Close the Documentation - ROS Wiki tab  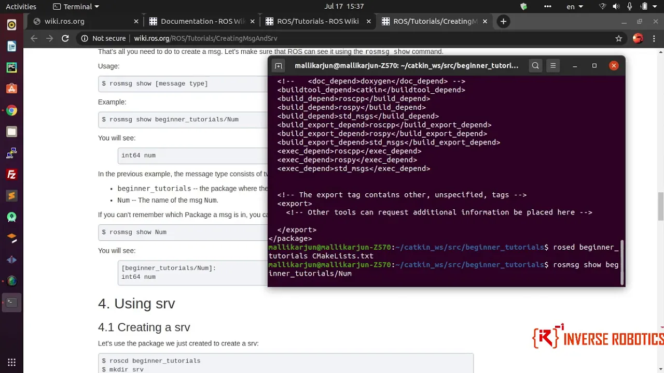point(253,21)
